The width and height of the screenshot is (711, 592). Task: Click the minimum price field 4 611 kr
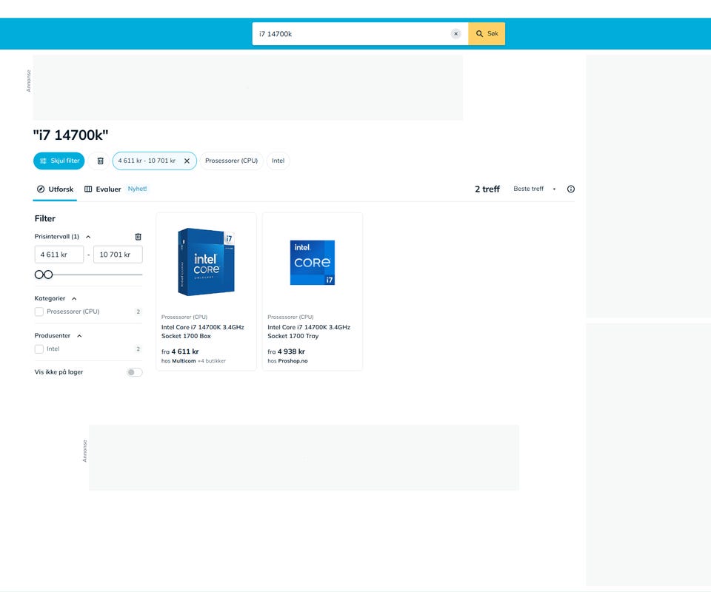(x=59, y=255)
